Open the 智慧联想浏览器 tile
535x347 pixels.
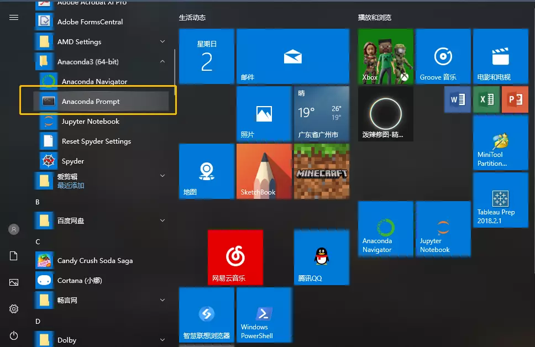coord(207,314)
